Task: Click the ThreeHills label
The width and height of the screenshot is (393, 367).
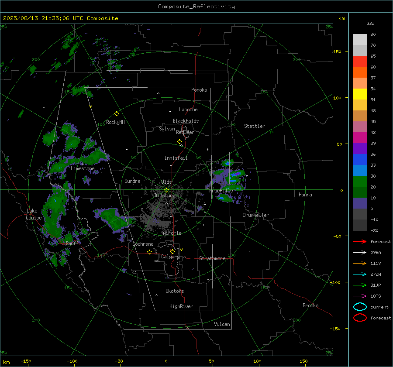Action: tap(220, 191)
